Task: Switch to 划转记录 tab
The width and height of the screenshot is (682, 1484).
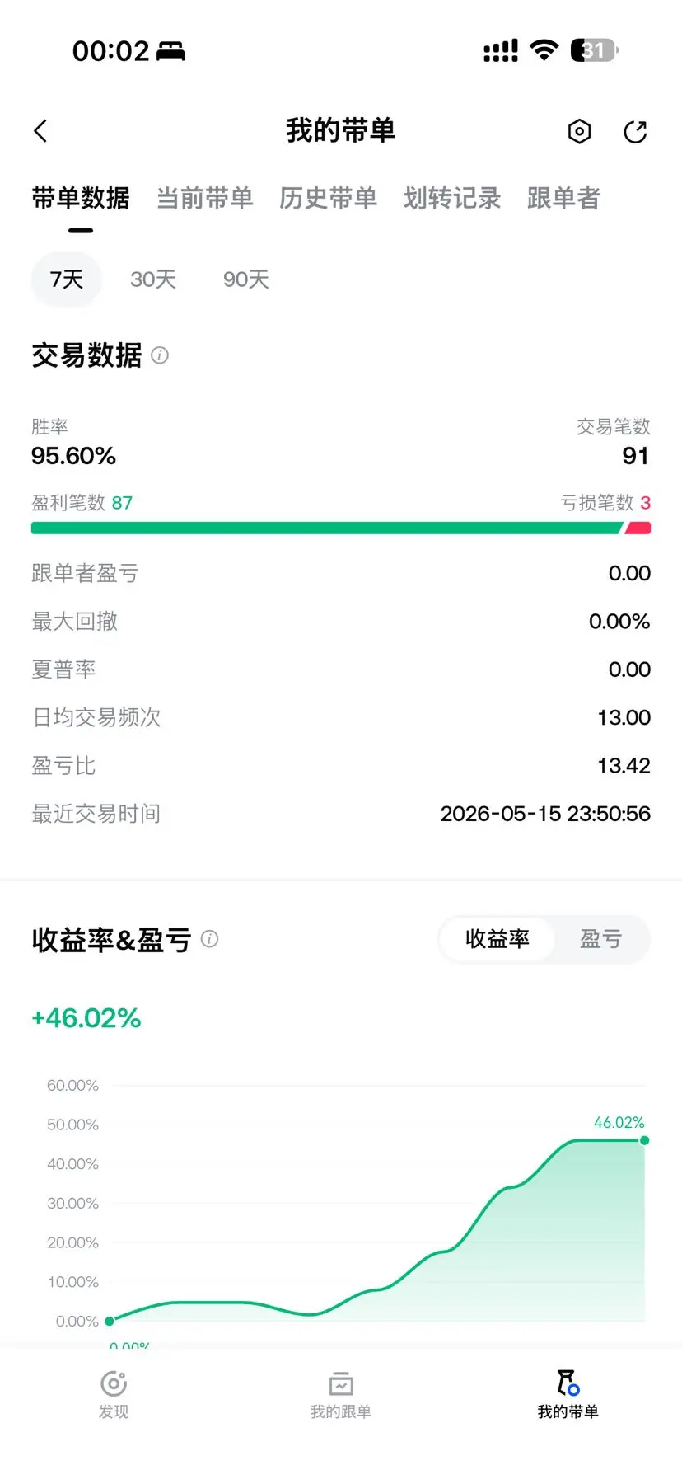Action: coord(452,198)
